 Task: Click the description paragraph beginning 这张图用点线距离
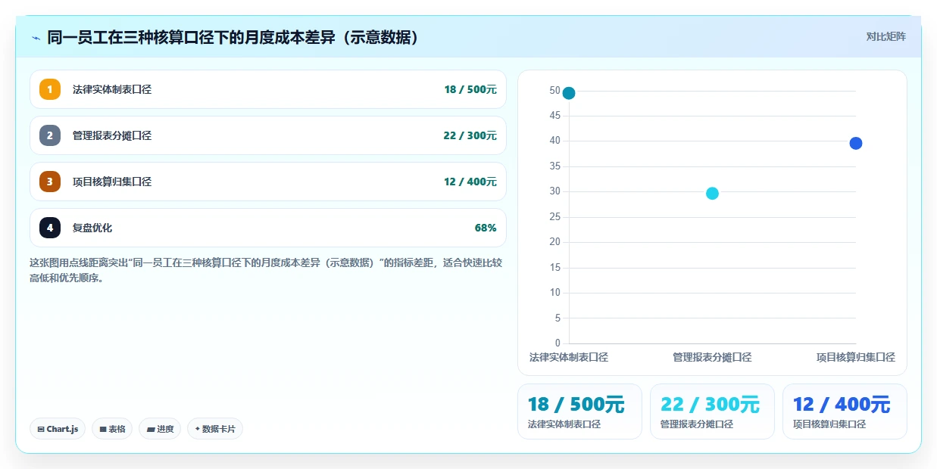point(266,270)
